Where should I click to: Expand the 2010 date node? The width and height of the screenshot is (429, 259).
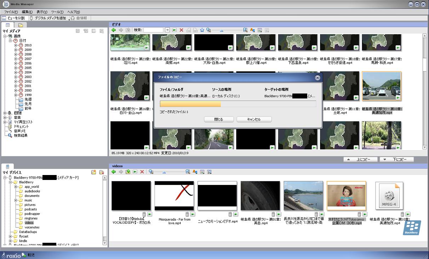click(x=16, y=46)
